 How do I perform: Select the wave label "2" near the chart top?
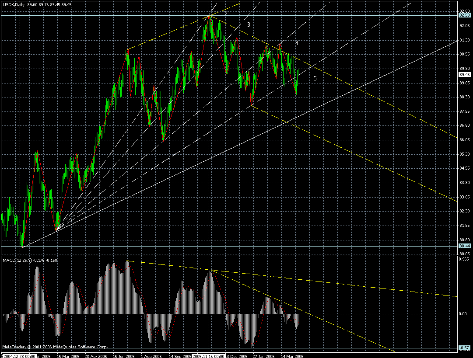click(x=226, y=13)
